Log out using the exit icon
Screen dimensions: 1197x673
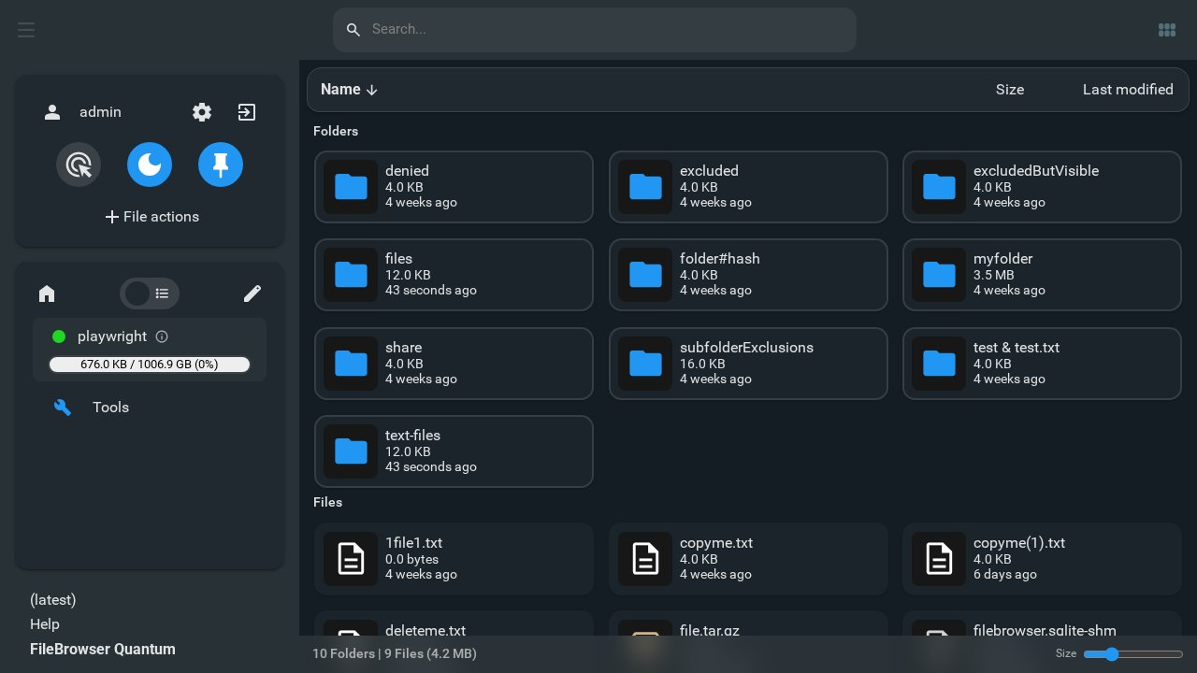pos(247,112)
